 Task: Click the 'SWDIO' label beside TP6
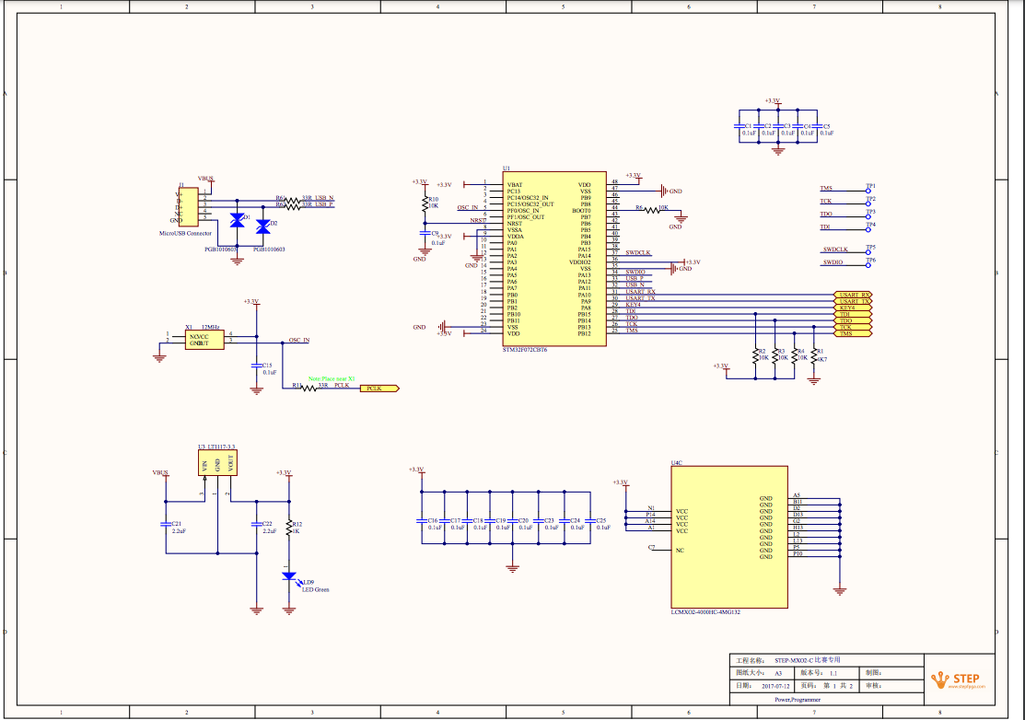[833, 262]
